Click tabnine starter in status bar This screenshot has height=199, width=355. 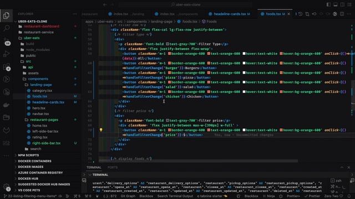(212, 196)
